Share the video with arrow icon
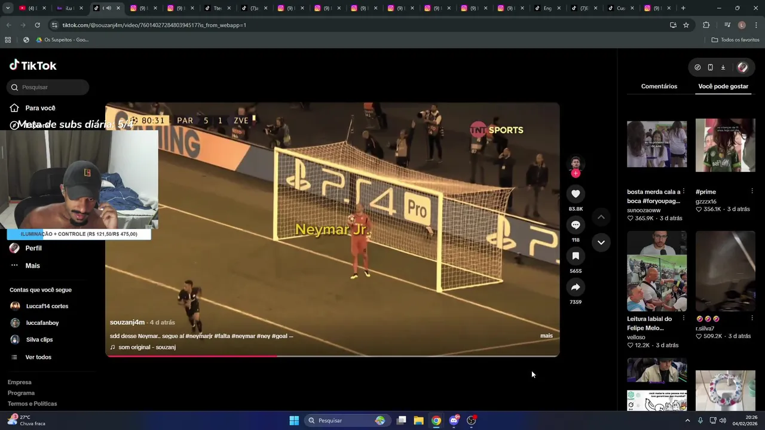Viewport: 765px width, 430px height. click(576, 287)
